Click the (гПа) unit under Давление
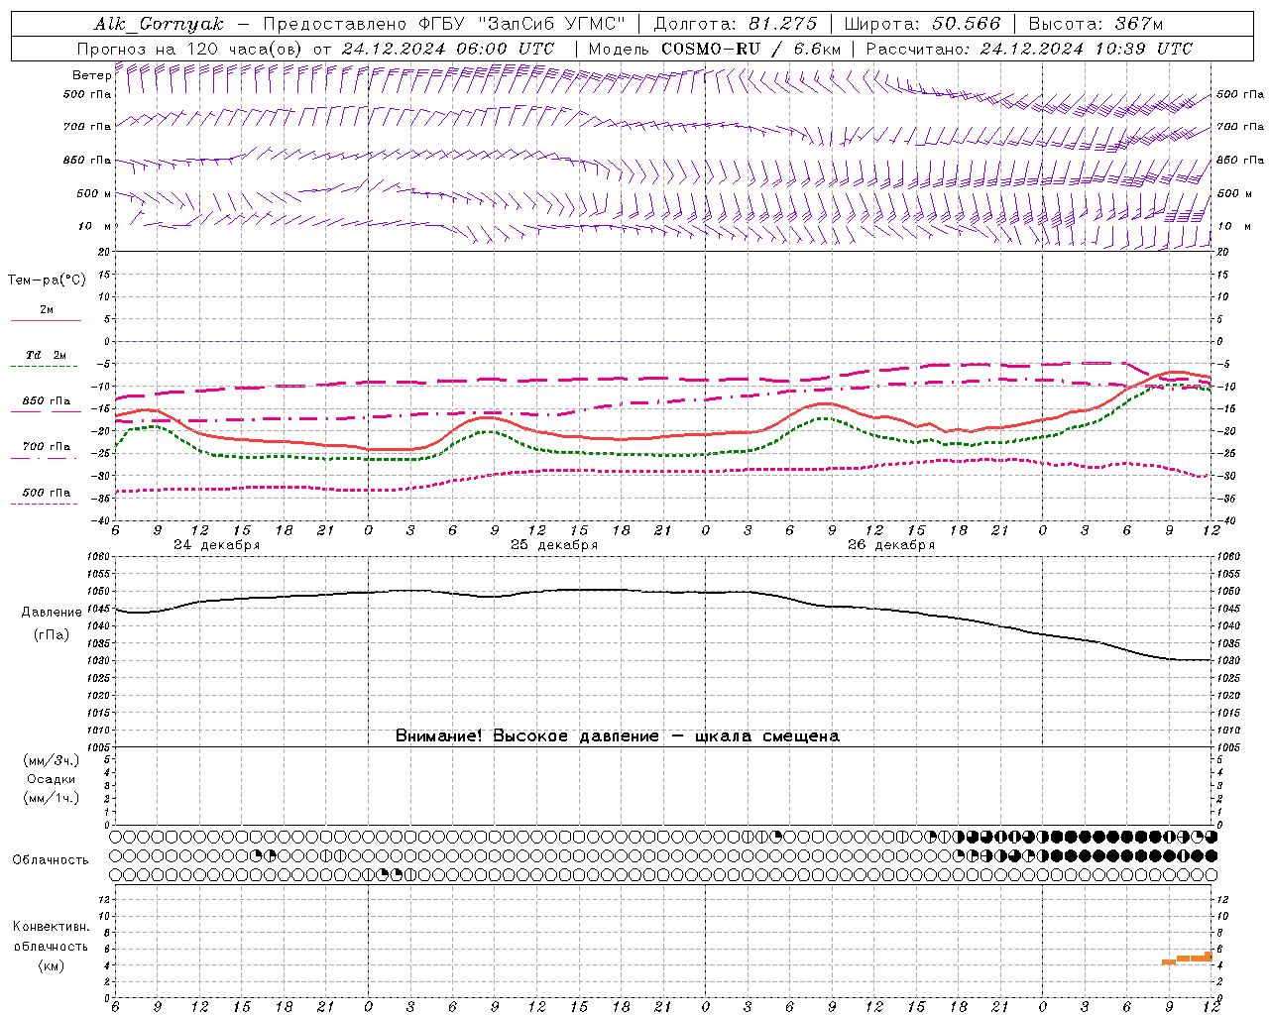1269x1015 pixels. tap(52, 635)
